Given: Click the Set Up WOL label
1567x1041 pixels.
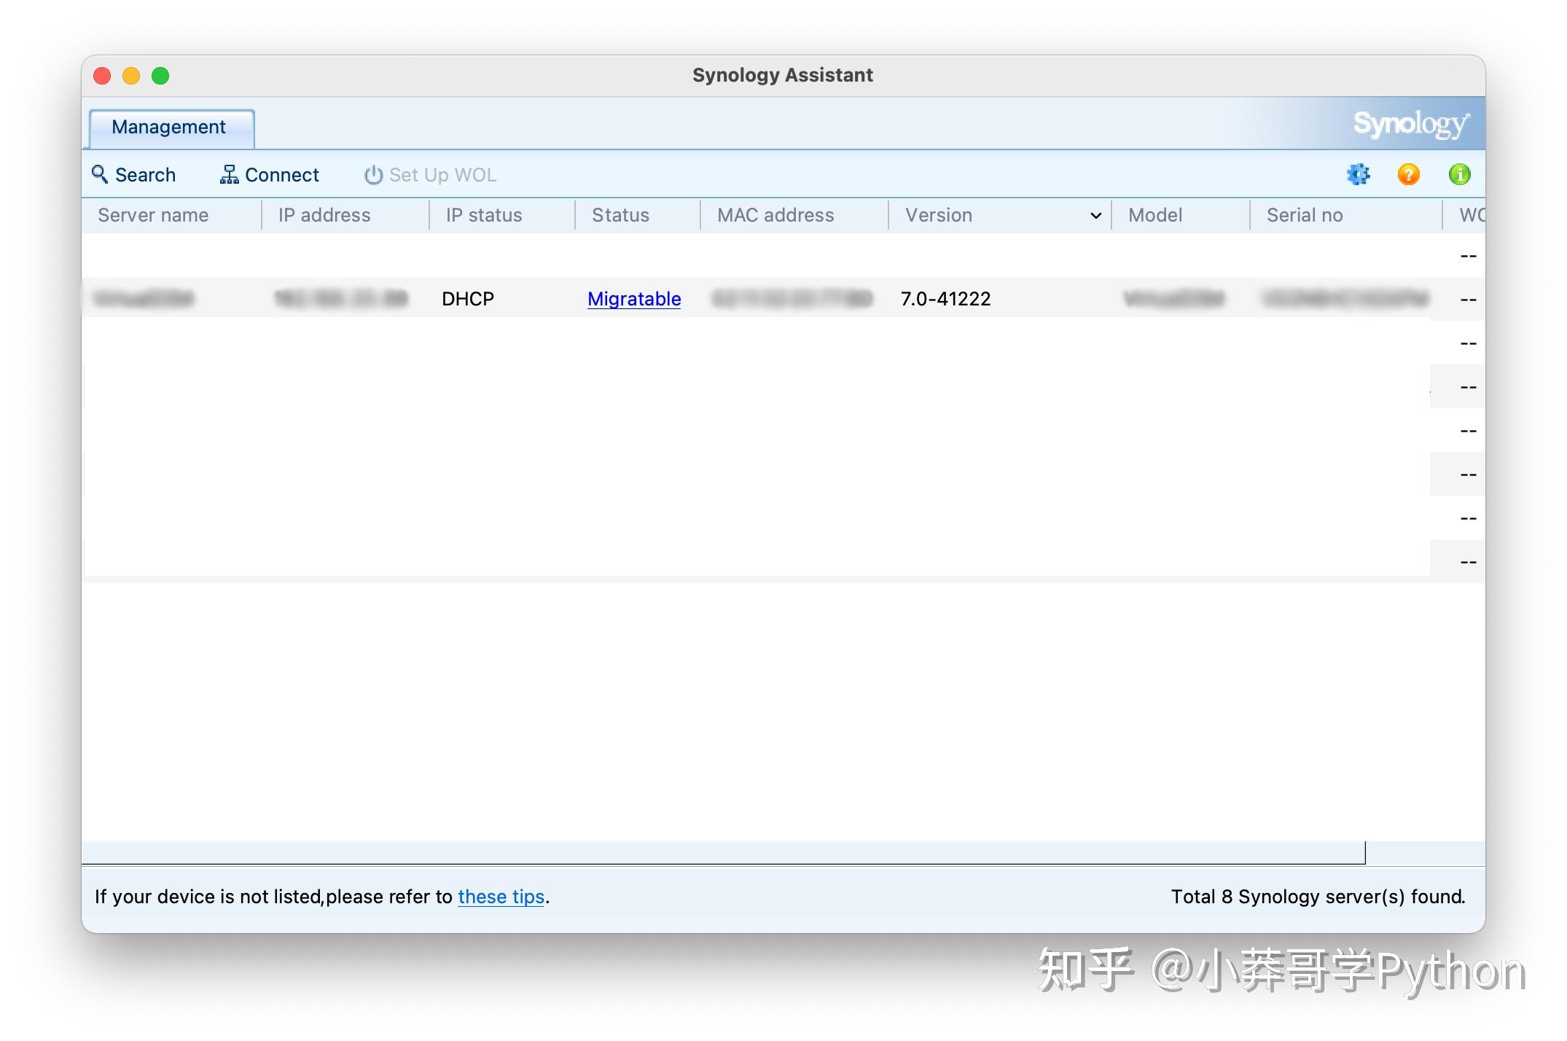Looking at the screenshot, I should 443,175.
